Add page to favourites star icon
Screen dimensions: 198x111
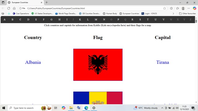[165, 8]
